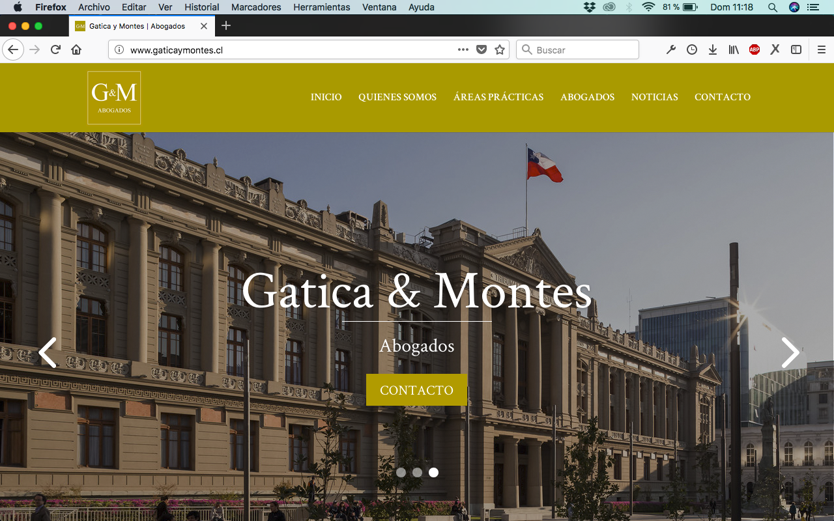Open the QUIENES SOMOS section
Viewport: 834px width, 521px height.
[397, 97]
